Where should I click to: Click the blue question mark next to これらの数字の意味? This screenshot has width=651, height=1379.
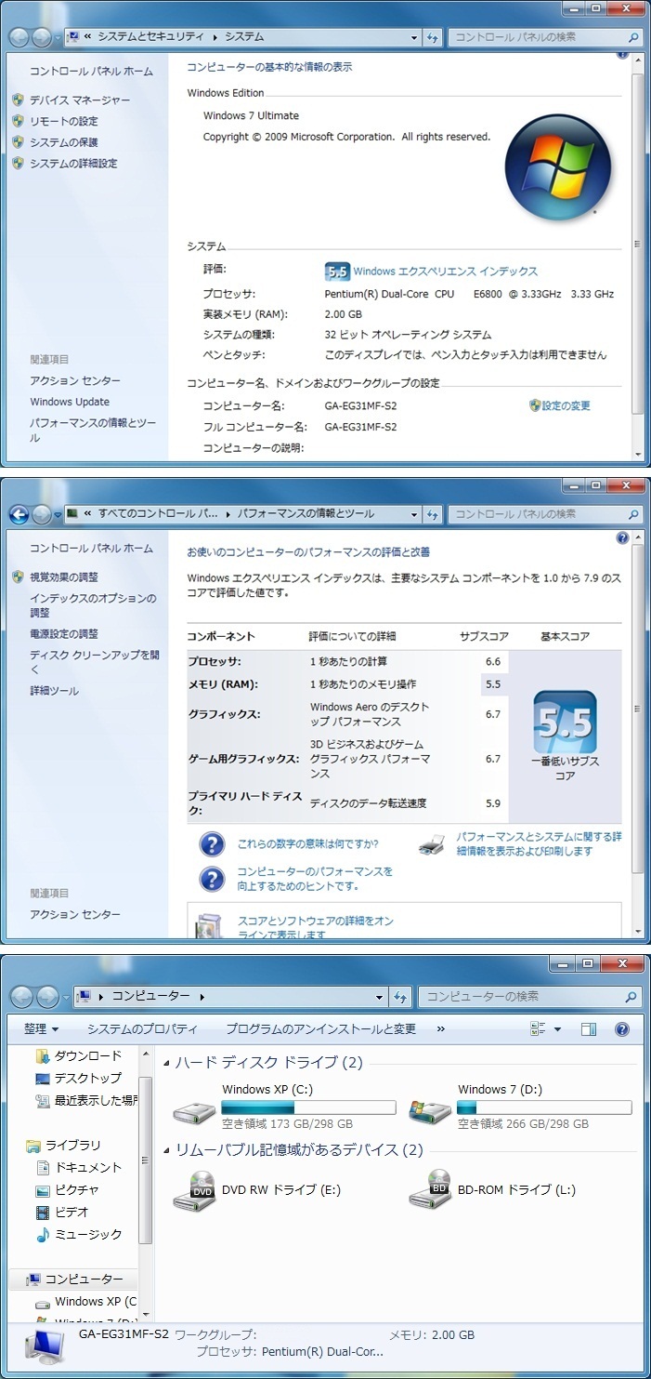point(213,844)
